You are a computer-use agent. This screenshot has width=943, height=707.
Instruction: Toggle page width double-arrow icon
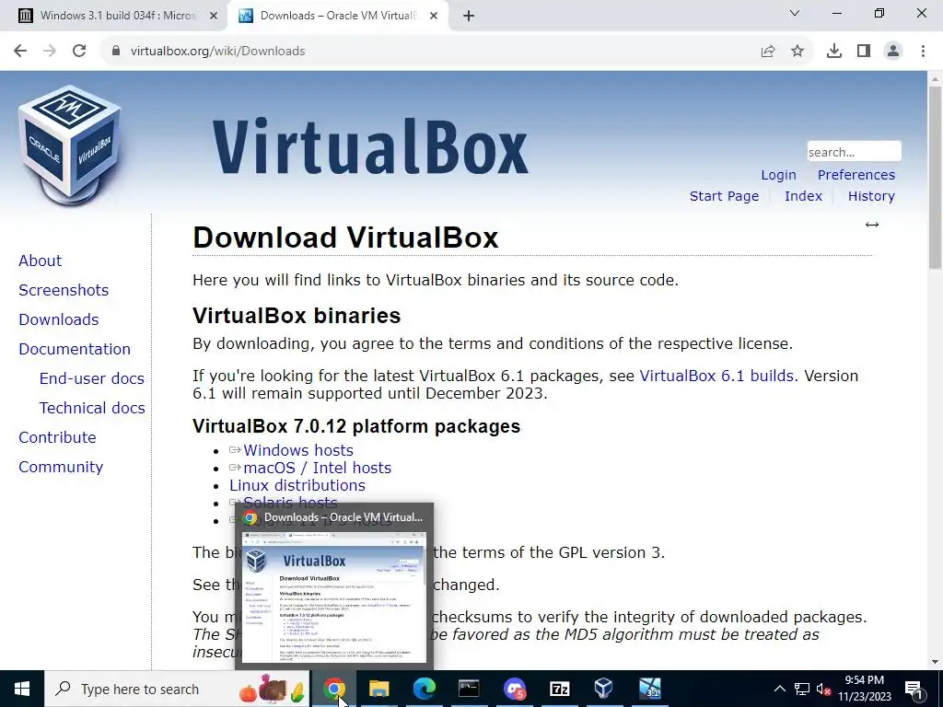click(872, 225)
